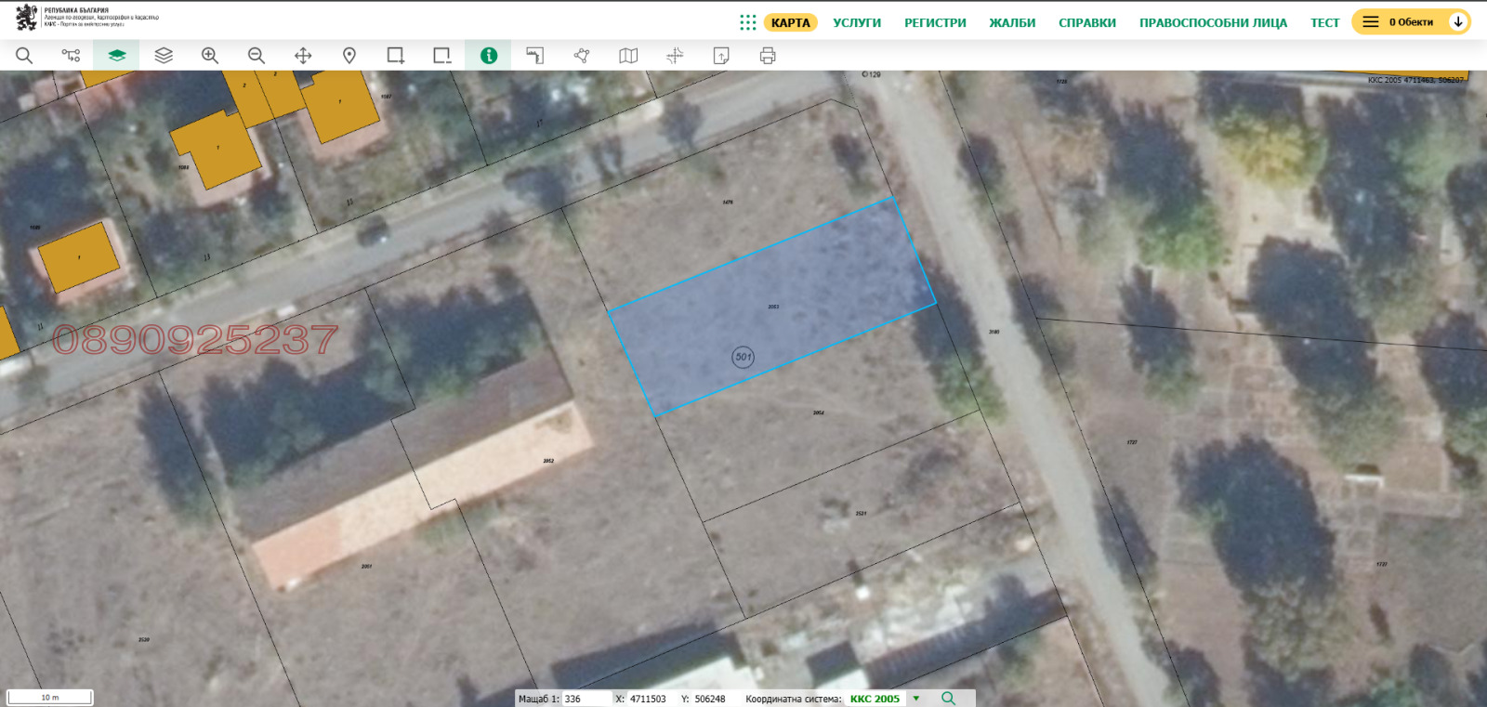The width and height of the screenshot is (1487, 707).
Task: Open the search tool in the toolbar
Action: (x=24, y=56)
